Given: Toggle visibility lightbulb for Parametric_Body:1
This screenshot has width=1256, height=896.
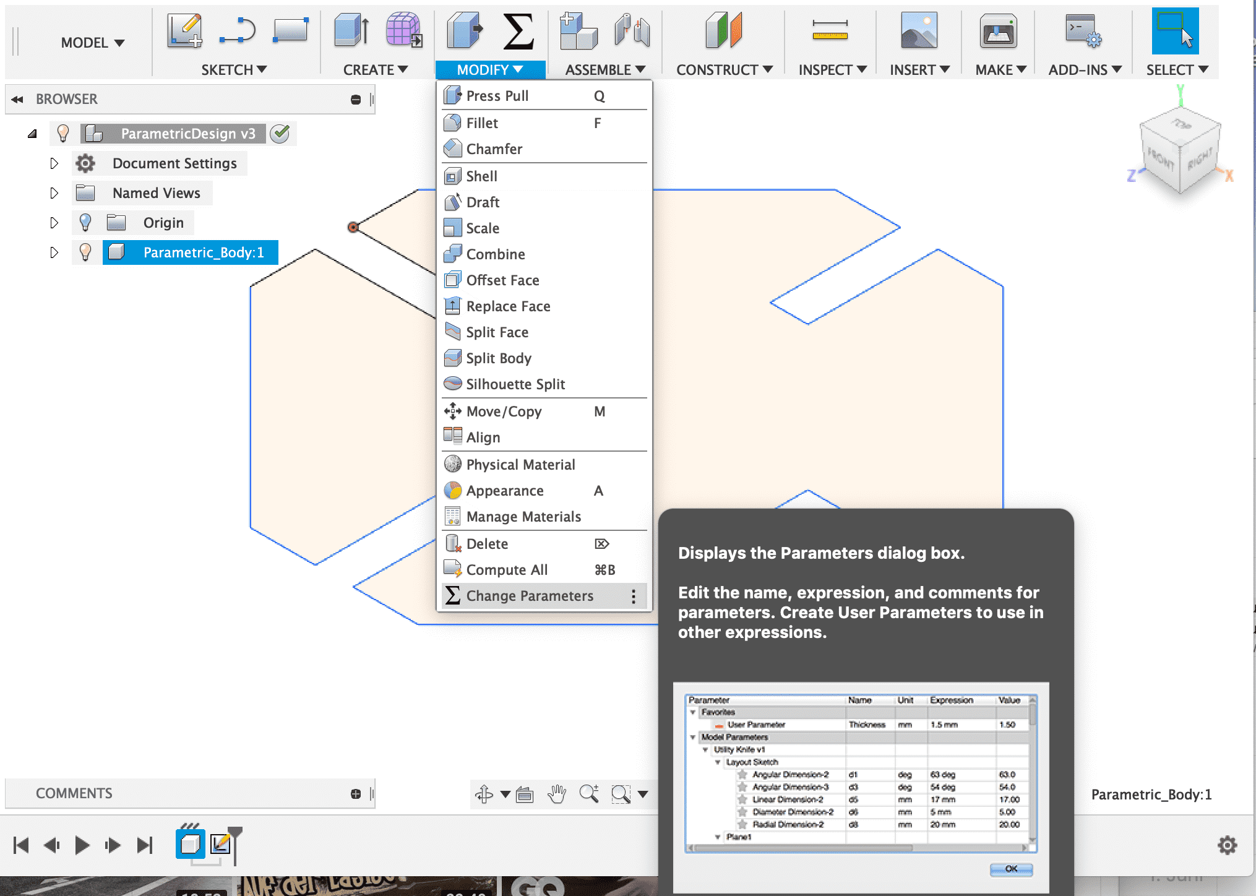Looking at the screenshot, I should pyautogui.click(x=85, y=252).
